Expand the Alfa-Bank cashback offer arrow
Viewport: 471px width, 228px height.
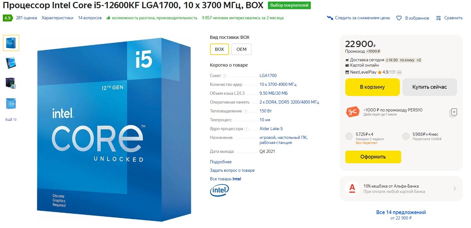click(x=455, y=189)
